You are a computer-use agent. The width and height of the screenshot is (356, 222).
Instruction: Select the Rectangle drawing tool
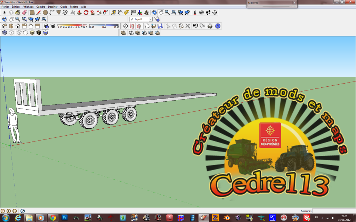[32, 12]
